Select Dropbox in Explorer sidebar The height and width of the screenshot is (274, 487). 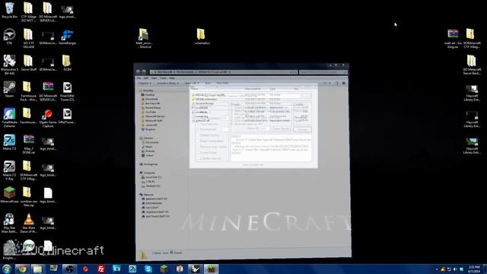tap(148, 129)
